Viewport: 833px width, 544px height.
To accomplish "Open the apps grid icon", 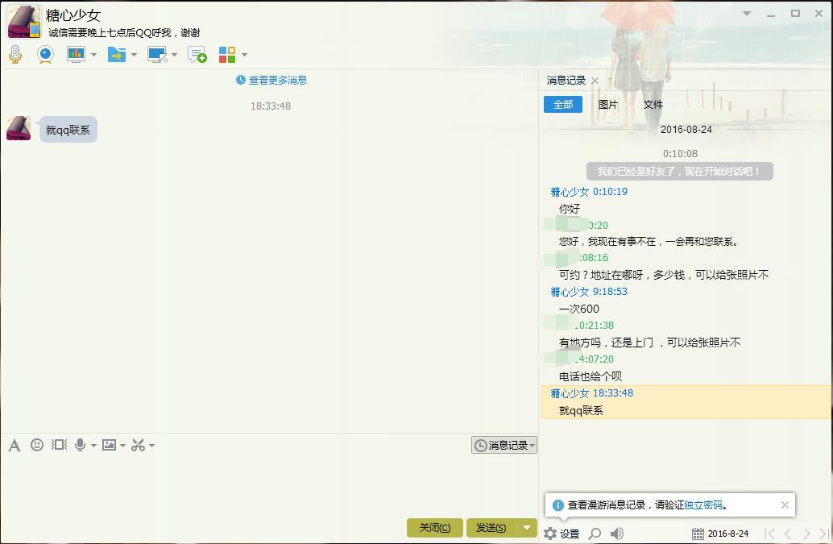I will [x=227, y=54].
